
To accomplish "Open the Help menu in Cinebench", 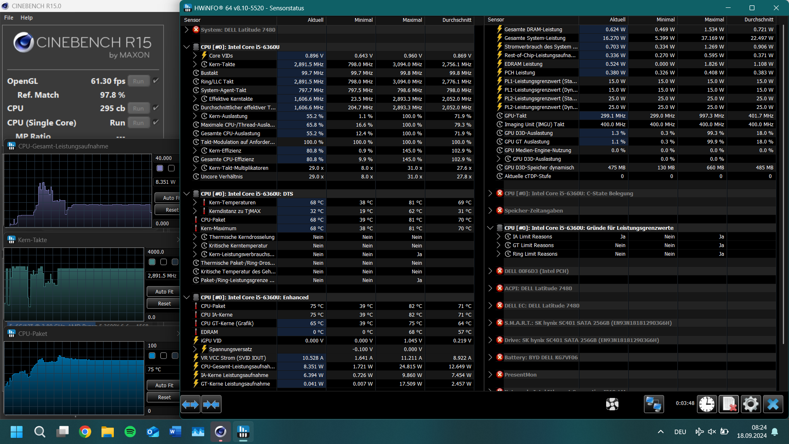I will pos(27,17).
